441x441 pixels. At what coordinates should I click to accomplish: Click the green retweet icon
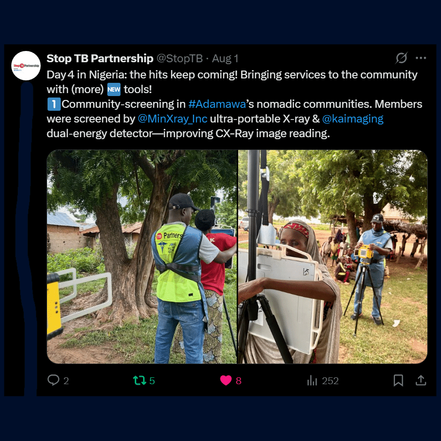click(x=140, y=380)
